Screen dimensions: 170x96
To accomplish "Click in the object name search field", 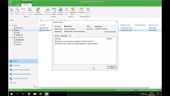I will [x=64, y=20].
